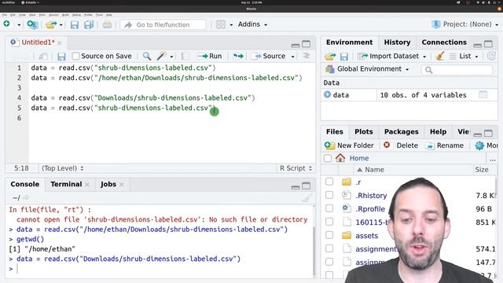This screenshot has width=503, height=283.
Task: Click the Home house icon in Files
Action: click(x=340, y=158)
